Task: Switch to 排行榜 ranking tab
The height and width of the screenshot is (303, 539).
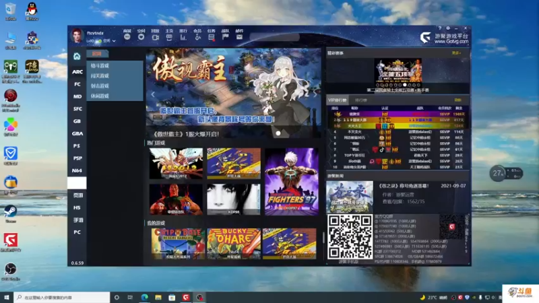Action: point(361,100)
